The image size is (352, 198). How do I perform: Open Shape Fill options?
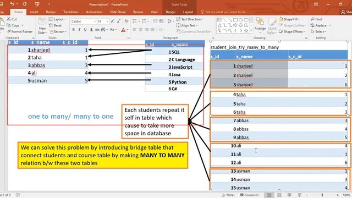coord(289,19)
